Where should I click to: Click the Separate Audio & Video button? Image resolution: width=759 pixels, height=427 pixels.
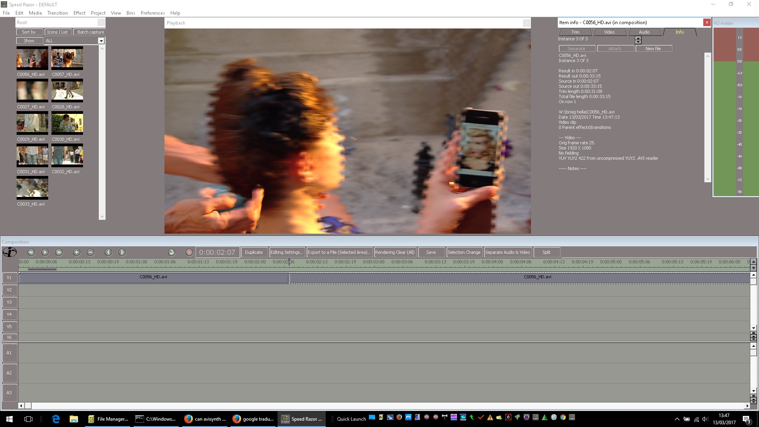[507, 252]
